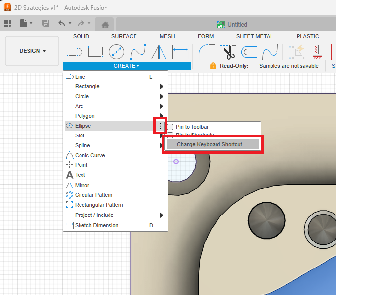Switch to the PLASTIC tab
The width and height of the screenshot is (380, 295).
point(307,37)
